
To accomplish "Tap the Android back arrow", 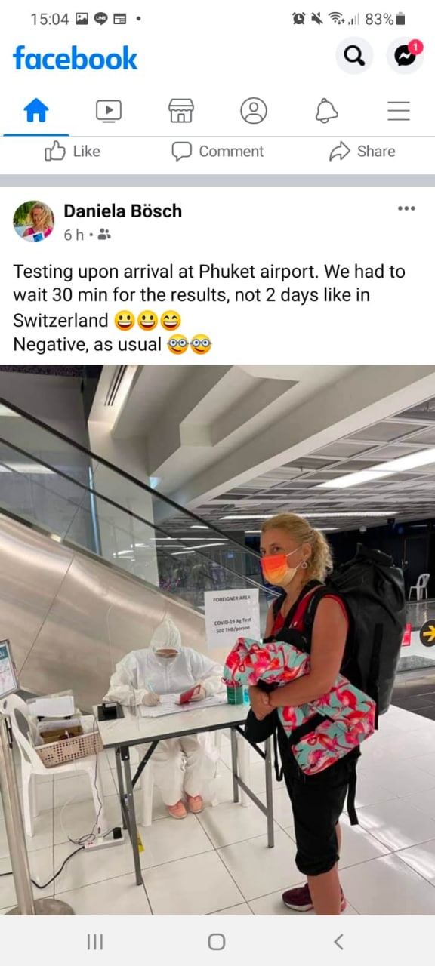I will coord(338,941).
